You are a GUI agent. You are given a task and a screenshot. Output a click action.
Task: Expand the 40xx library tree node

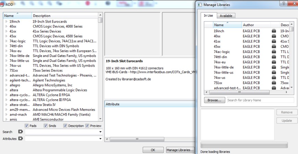[x=6, y=26]
